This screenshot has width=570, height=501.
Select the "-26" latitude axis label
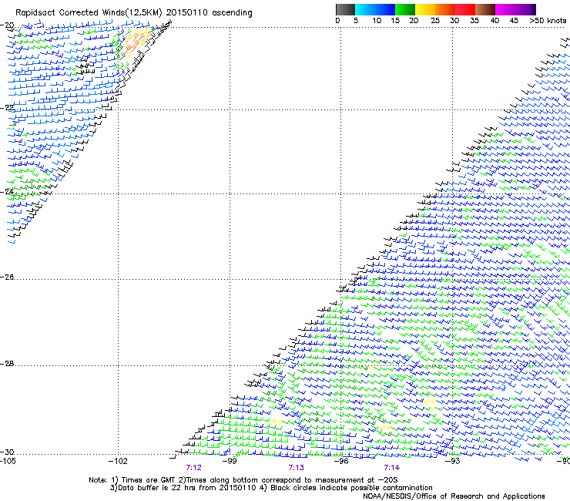(7, 277)
